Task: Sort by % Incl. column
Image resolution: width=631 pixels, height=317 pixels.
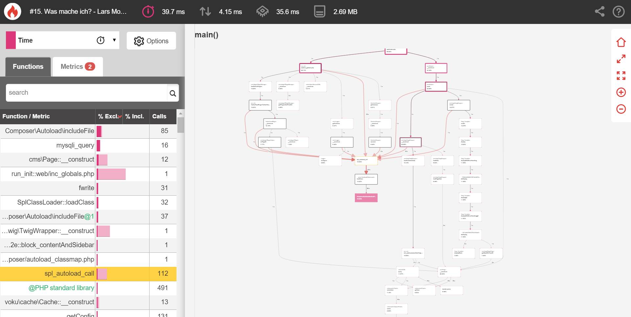Action: pos(135,116)
